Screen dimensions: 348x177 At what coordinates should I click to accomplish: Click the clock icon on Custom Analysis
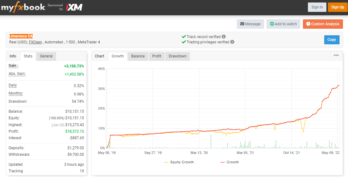pos(308,24)
